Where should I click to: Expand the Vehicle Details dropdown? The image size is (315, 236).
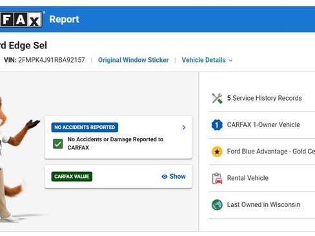207,60
